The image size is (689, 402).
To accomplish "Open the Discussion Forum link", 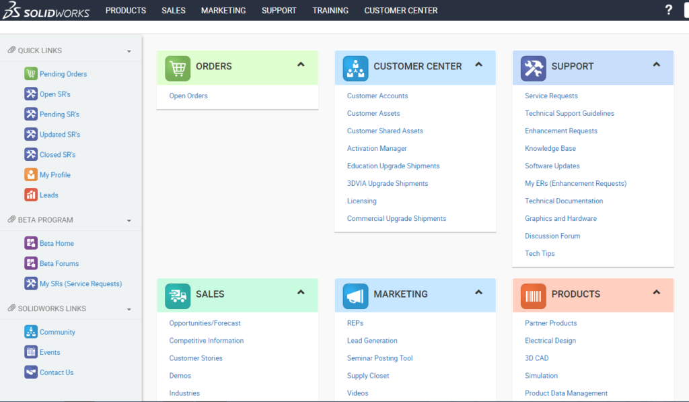I will tap(553, 236).
